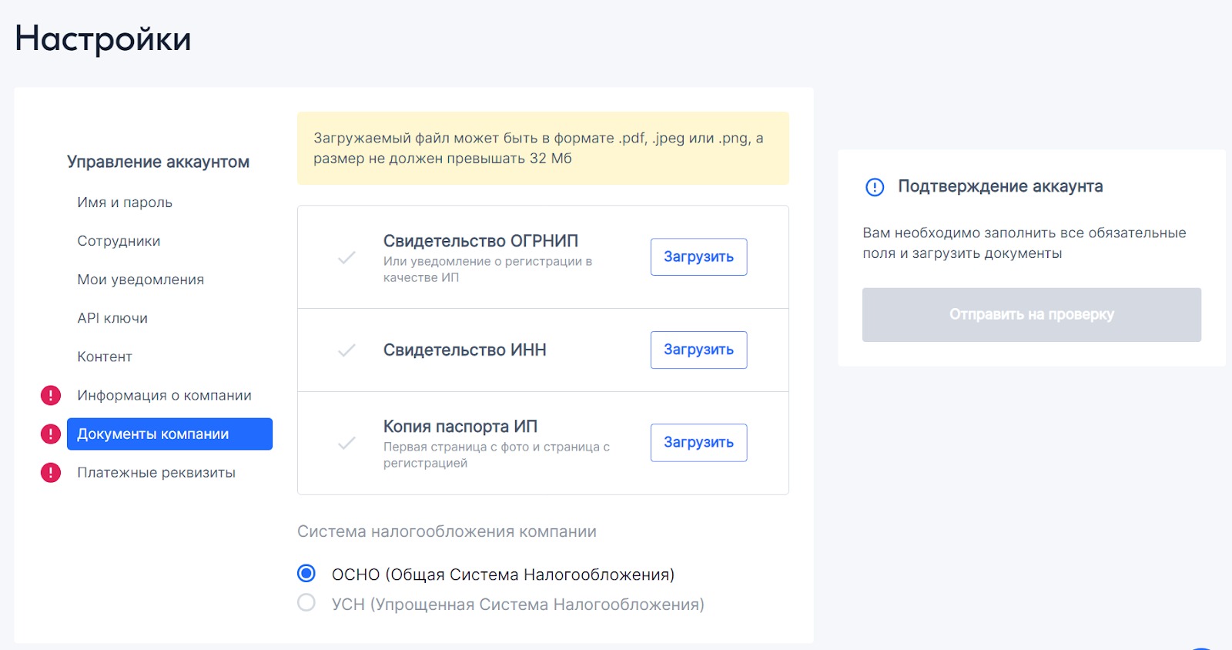This screenshot has width=1232, height=650.
Task: Open the Контент section
Action: (x=105, y=357)
